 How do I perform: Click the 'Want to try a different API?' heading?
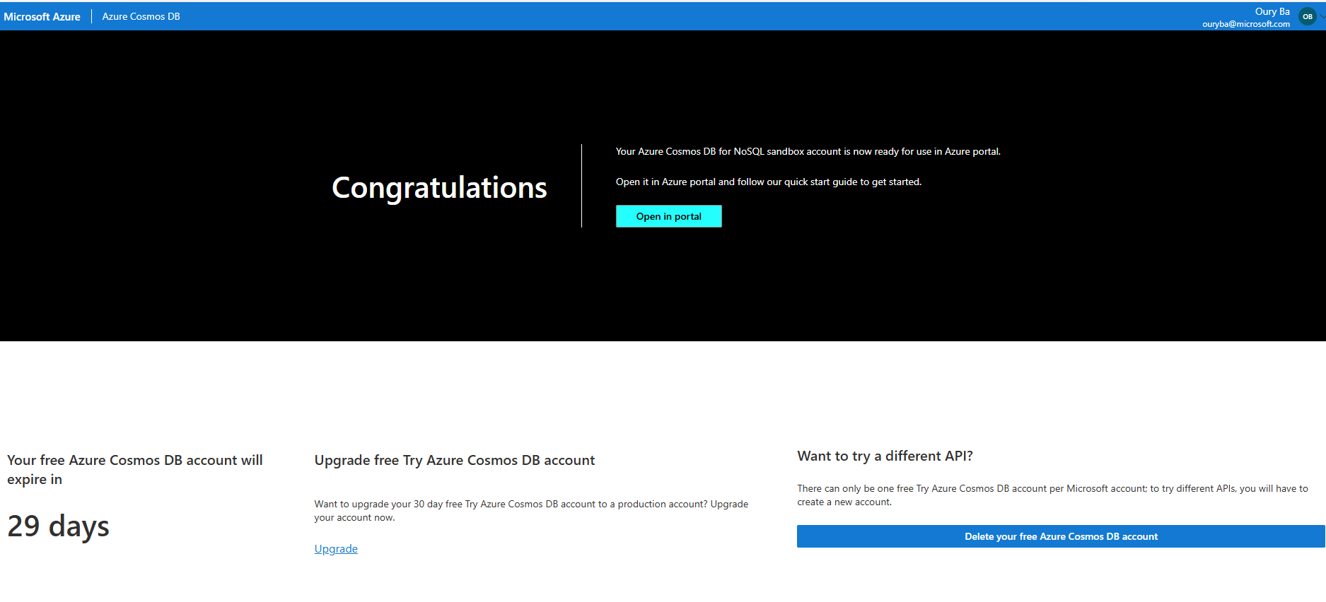click(885, 456)
